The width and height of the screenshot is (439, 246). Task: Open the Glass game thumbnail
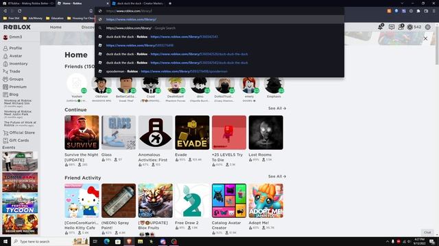pyautogui.click(x=119, y=133)
